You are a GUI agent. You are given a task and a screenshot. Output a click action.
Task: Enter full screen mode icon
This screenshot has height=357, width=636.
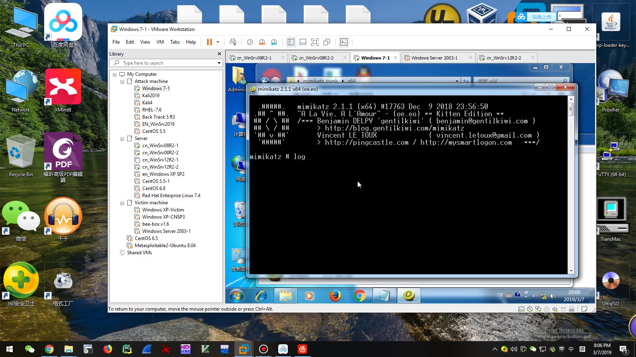pyautogui.click(x=315, y=42)
